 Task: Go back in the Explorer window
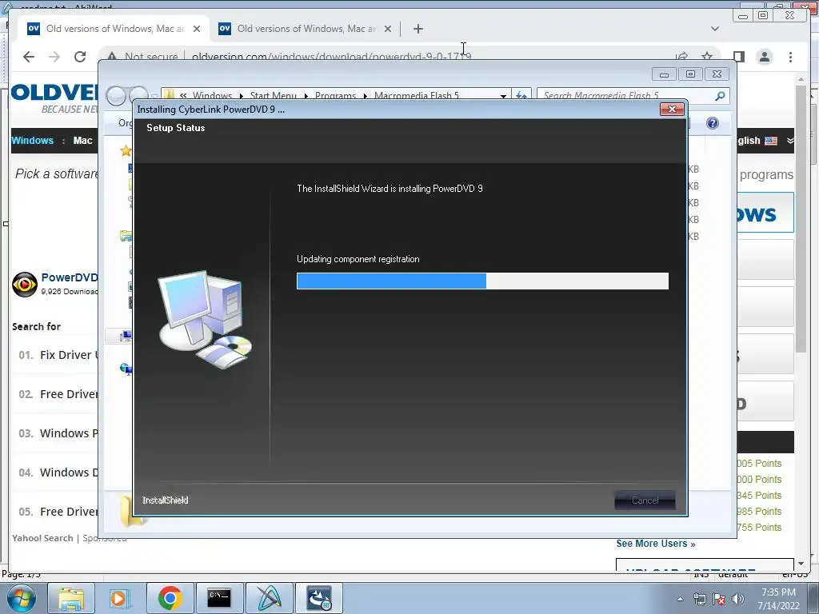(x=116, y=96)
